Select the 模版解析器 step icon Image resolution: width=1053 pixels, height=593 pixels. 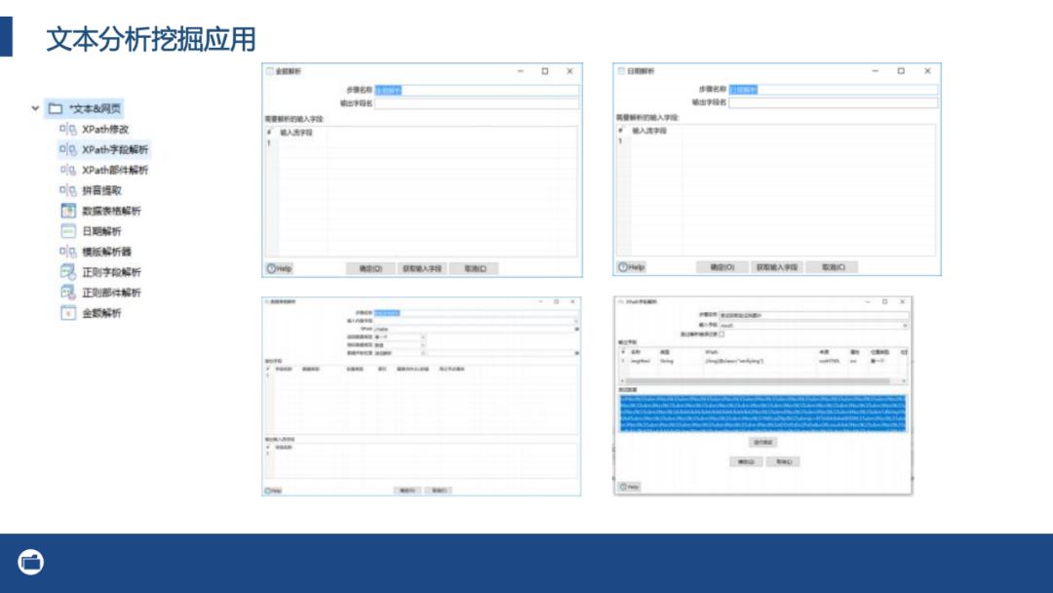[x=68, y=252]
